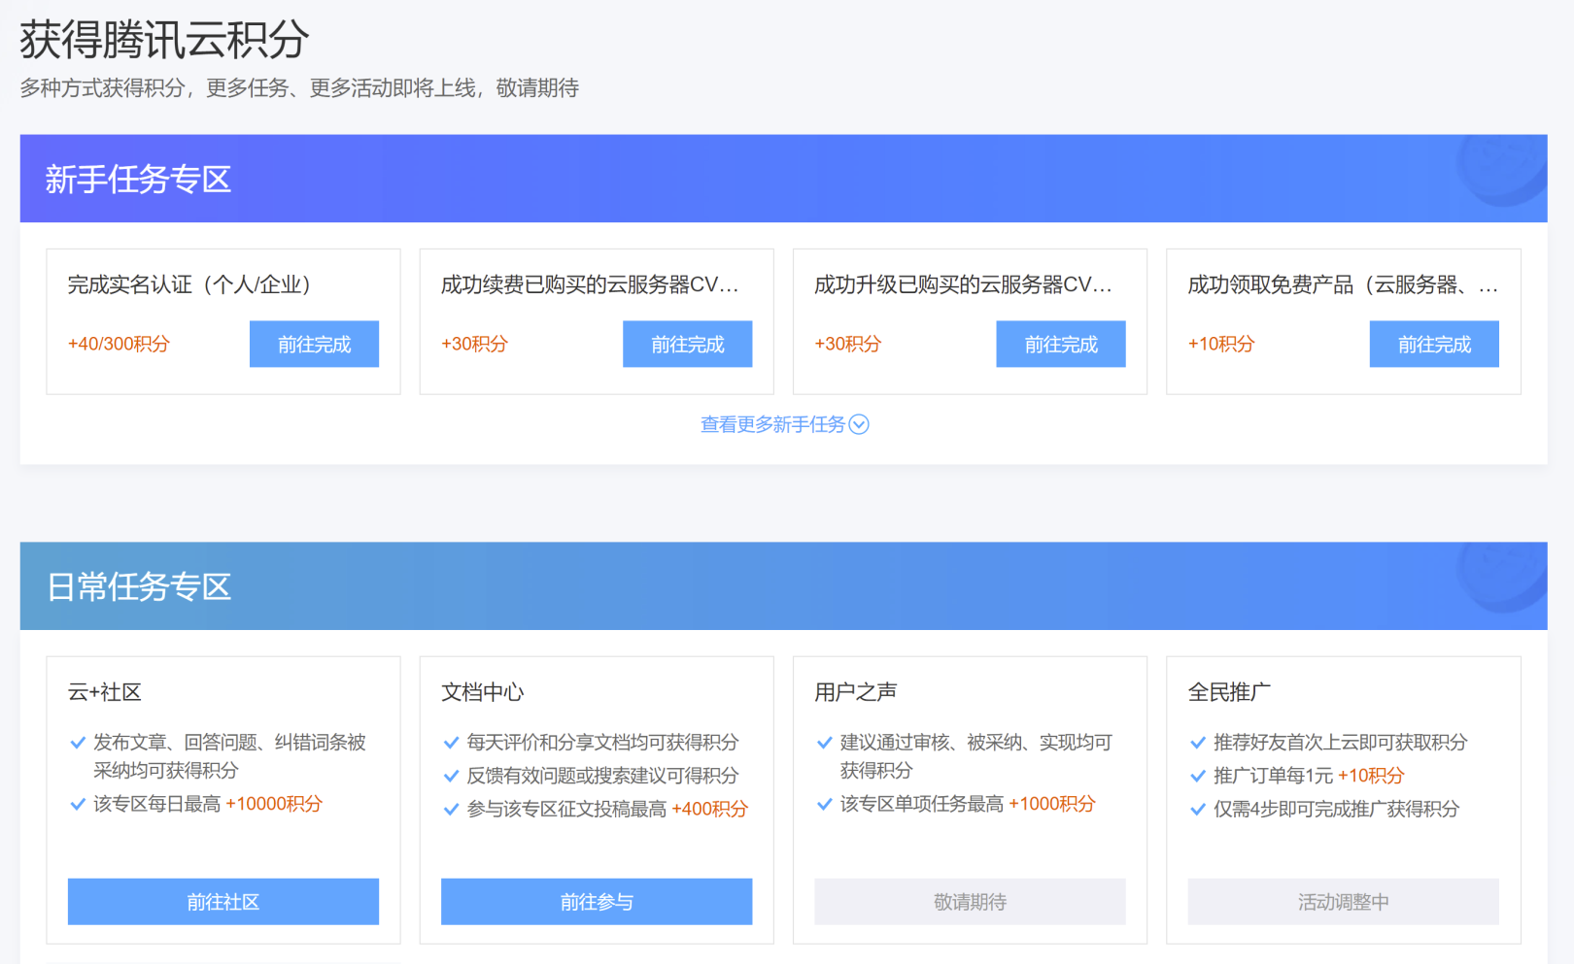The height and width of the screenshot is (964, 1574).
Task: Click +30积分 under 成功续费 task
Action: [x=474, y=344]
